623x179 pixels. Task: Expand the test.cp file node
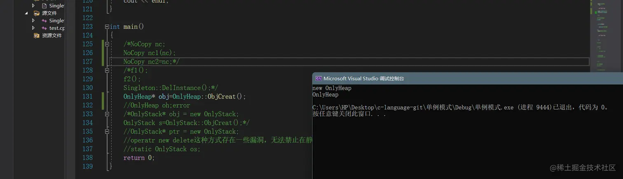click(33, 28)
